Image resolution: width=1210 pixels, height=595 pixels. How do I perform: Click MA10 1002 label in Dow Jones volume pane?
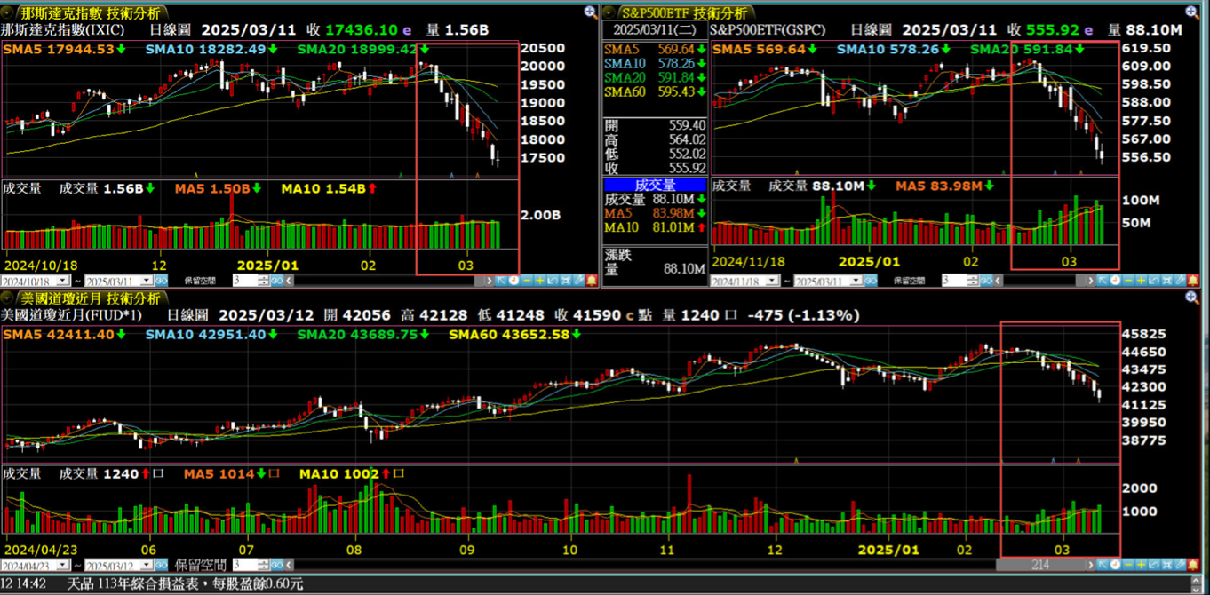352,474
